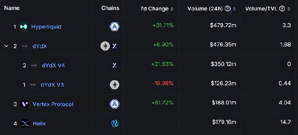Click the Arbitrum chain icon in Hyperliquid row
Viewport: 298px width, 135px height.
click(x=114, y=27)
